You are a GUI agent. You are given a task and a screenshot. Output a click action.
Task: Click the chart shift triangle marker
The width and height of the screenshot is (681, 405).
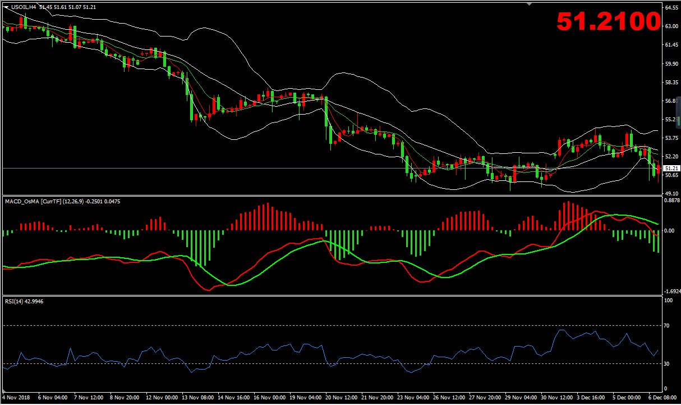tap(528, 3)
